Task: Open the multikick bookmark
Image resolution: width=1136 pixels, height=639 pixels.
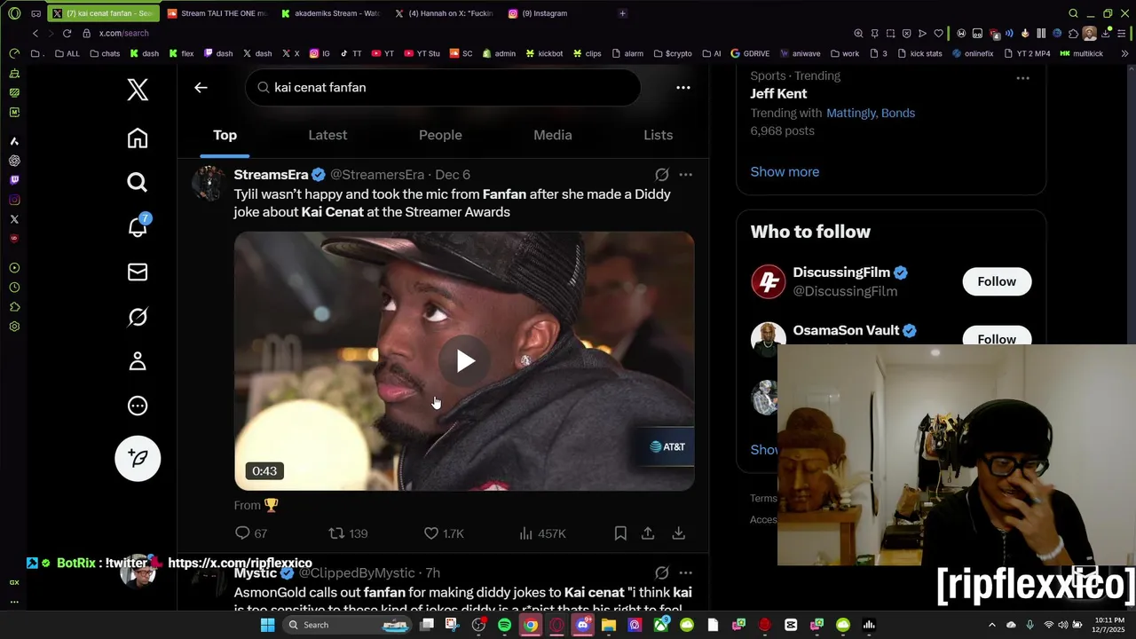Action: (x=1081, y=53)
